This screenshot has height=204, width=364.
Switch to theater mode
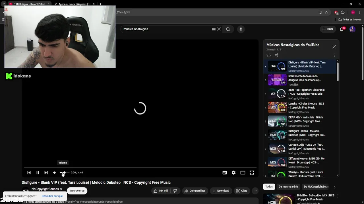[243, 173]
